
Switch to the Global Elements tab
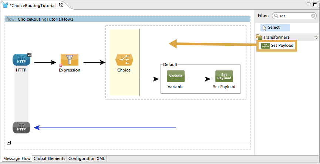[50, 159]
